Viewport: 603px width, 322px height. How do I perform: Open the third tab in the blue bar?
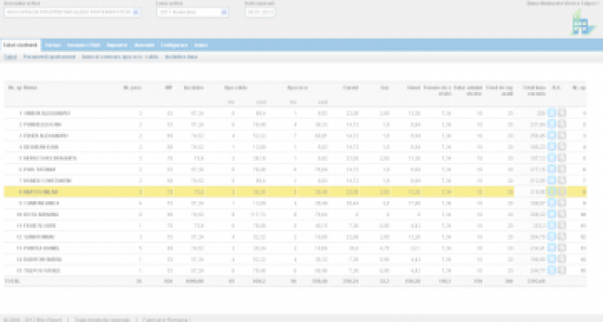tap(83, 45)
